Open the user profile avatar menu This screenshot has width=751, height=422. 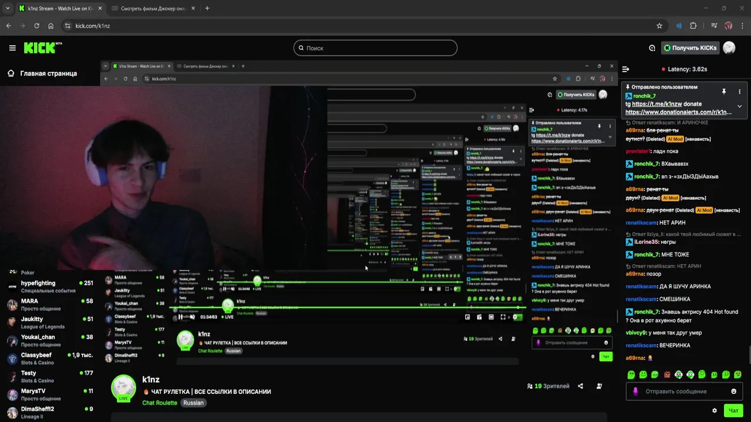(x=729, y=48)
